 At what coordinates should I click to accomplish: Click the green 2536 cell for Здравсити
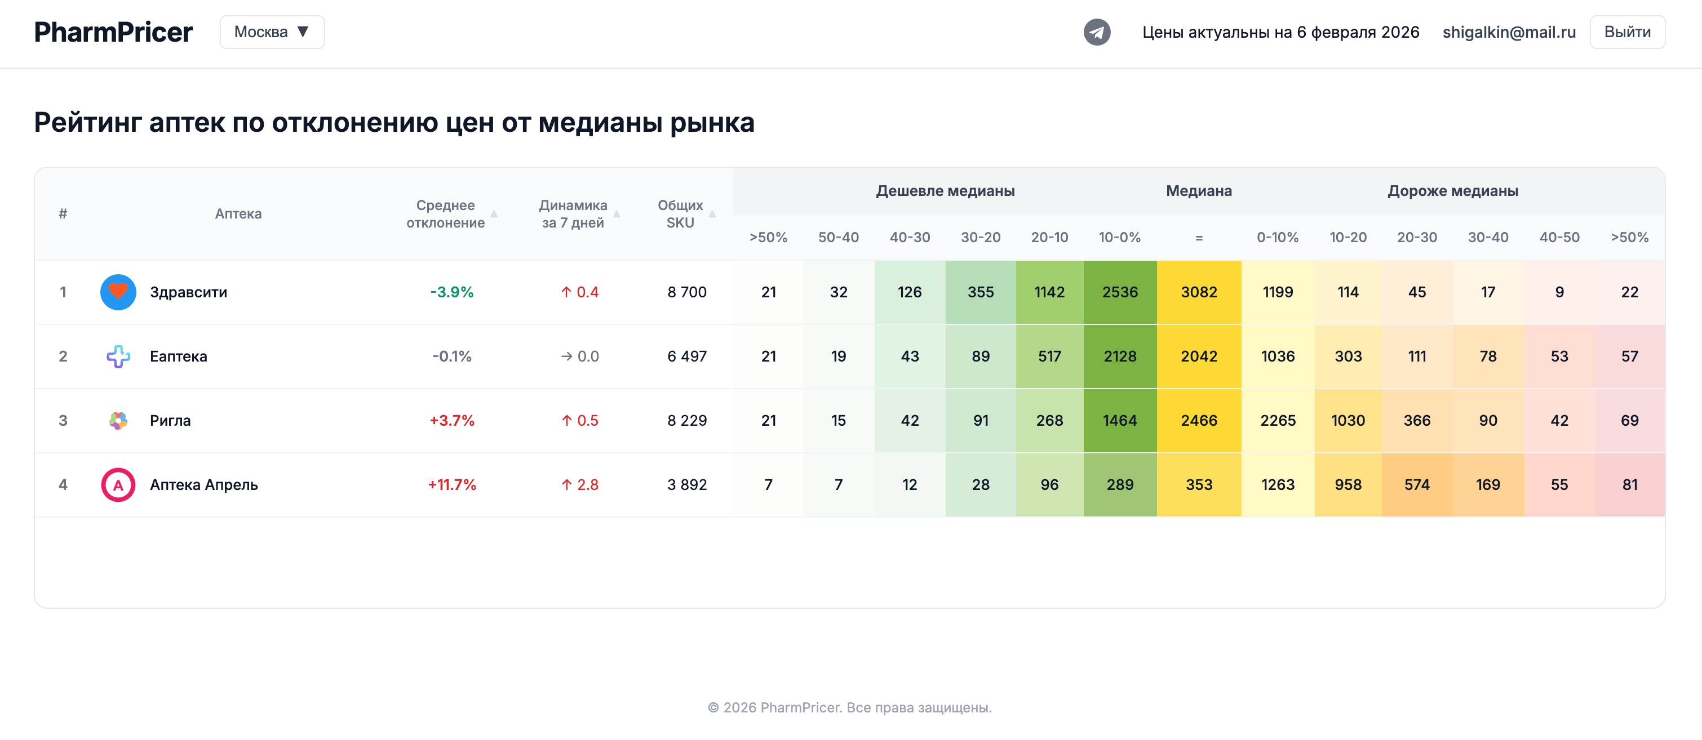1120,292
